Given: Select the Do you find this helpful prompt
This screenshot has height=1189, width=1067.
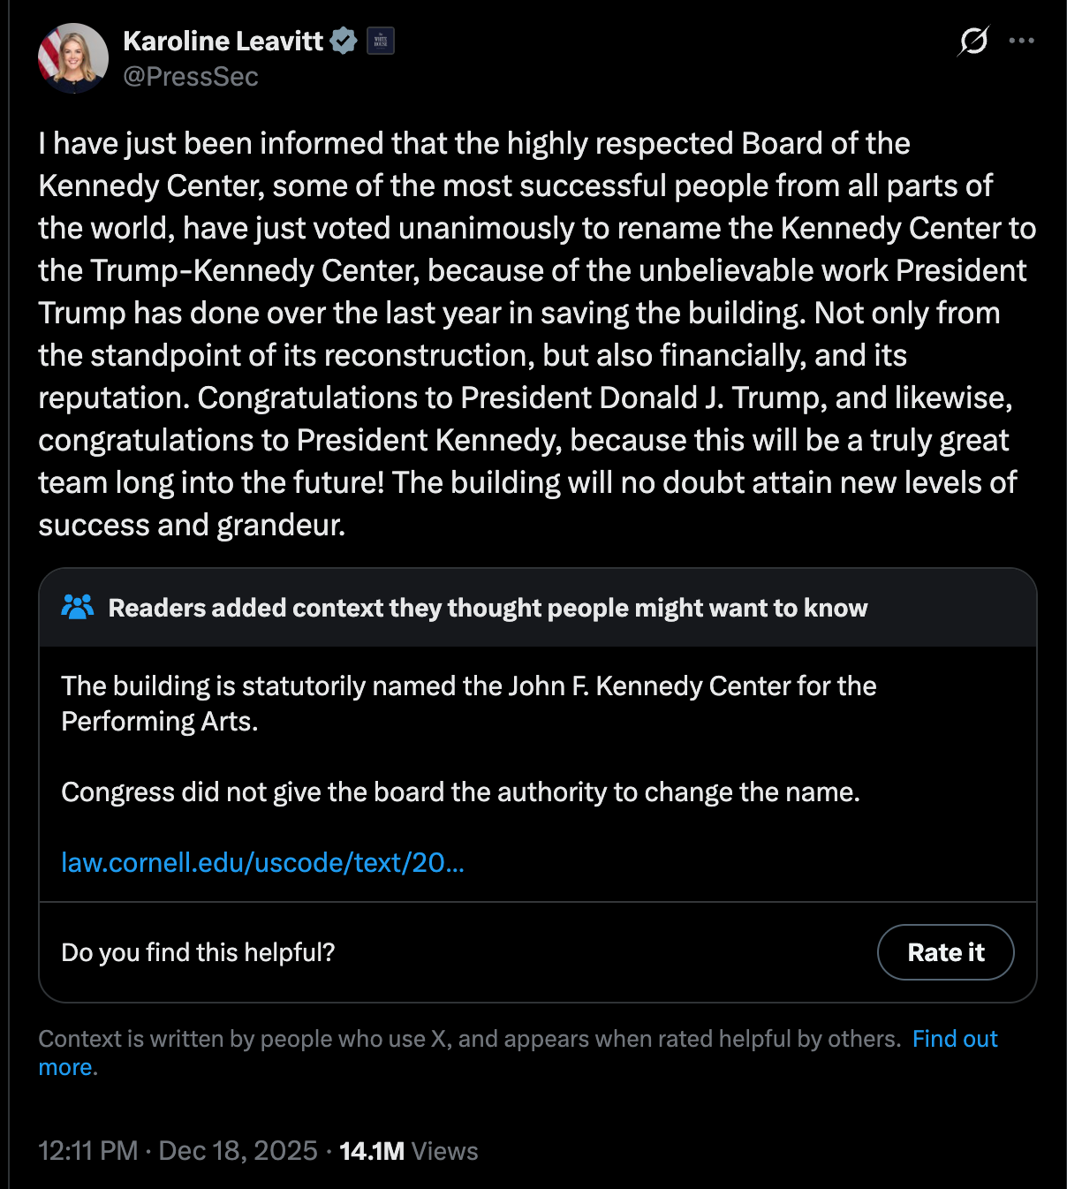Looking at the screenshot, I should tap(198, 952).
